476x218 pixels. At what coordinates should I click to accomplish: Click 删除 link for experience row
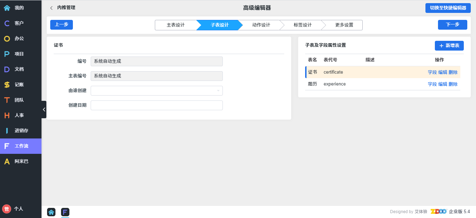tap(453, 84)
